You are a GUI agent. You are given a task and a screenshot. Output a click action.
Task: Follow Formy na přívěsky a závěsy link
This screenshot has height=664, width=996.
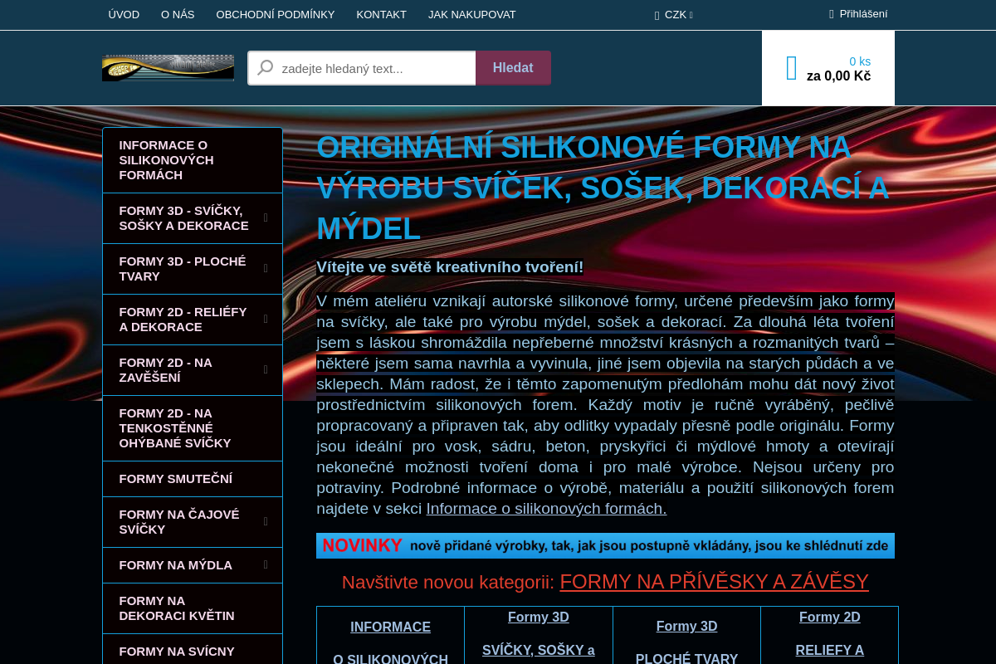[714, 582]
